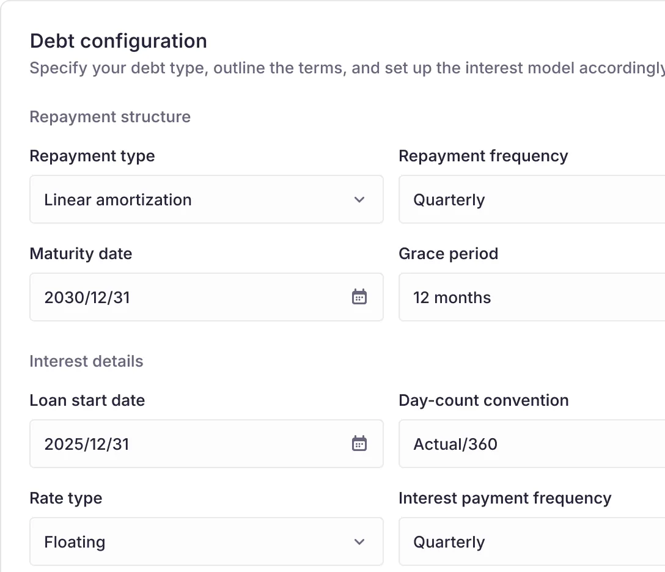The image size is (665, 572).
Task: Focus the 2030/12/31 maturity date field
Action: coord(183,298)
